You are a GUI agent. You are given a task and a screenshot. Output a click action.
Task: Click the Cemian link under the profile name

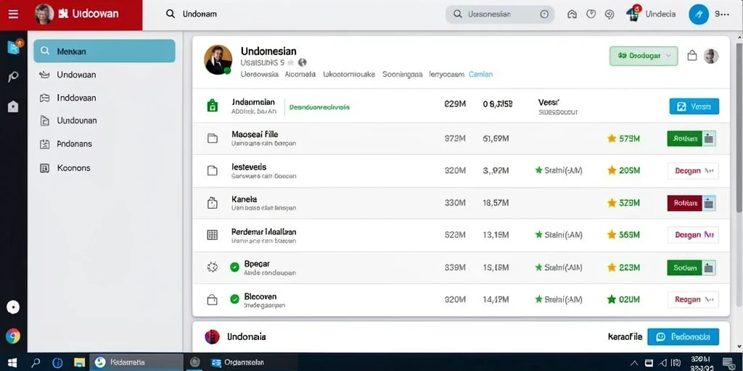(x=480, y=75)
